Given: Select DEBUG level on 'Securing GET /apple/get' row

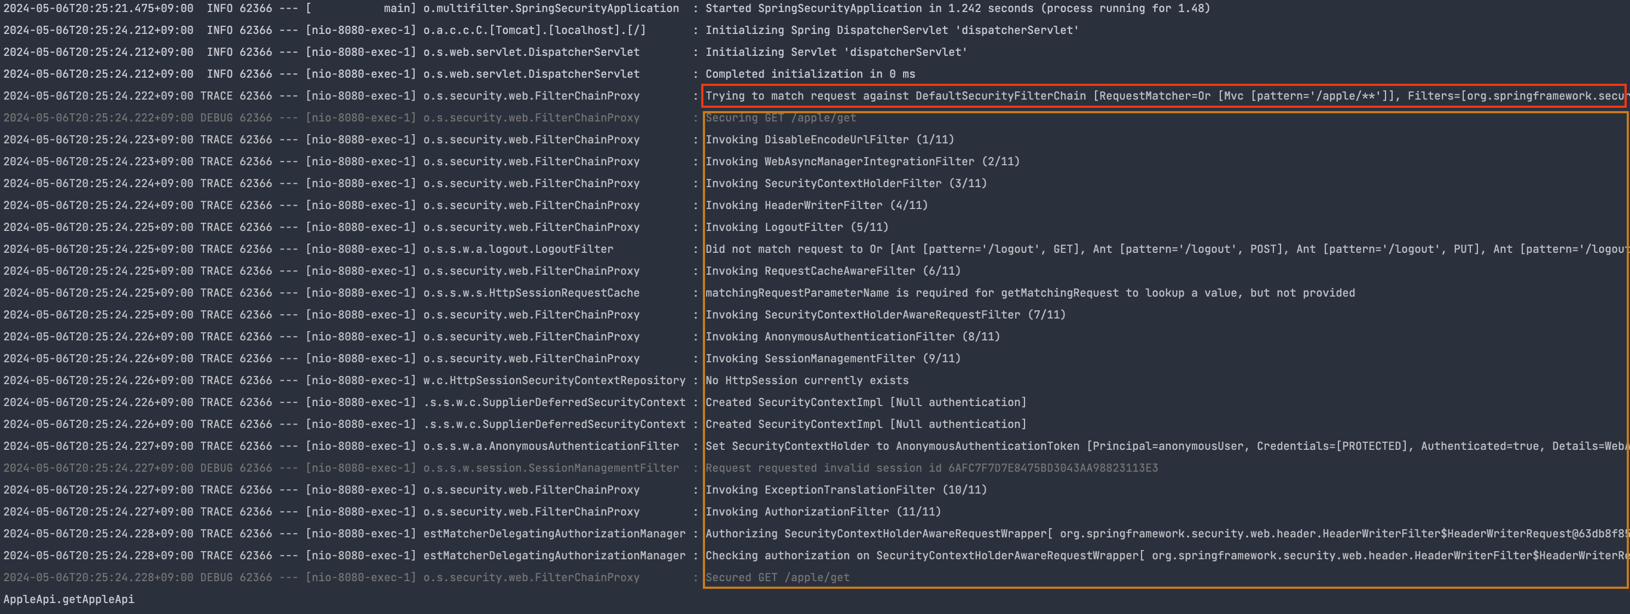Looking at the screenshot, I should (x=217, y=118).
